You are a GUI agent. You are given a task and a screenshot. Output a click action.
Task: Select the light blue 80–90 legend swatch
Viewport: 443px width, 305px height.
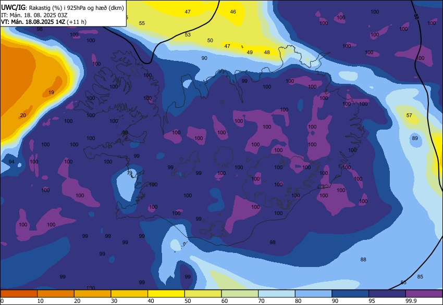(x=314, y=294)
